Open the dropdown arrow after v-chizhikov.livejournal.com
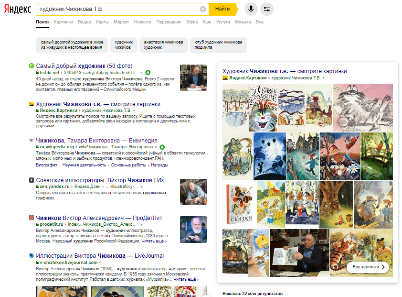The width and height of the screenshot is (402, 297). pos(100,263)
